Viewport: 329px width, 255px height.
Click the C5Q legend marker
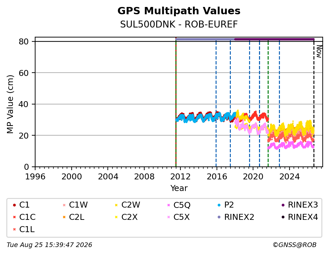168,205
